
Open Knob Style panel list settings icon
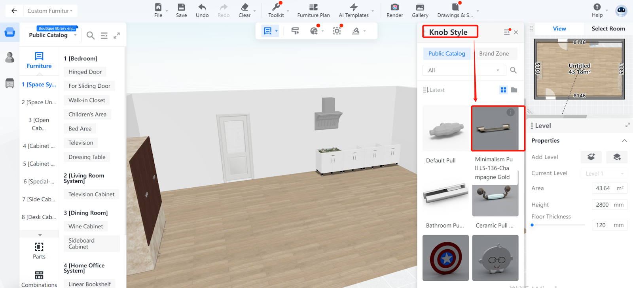click(x=507, y=32)
